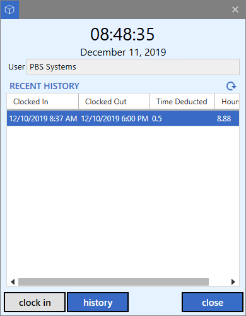Click the RECENT HISTORY heading
This screenshot has width=246, height=316.
44,86
